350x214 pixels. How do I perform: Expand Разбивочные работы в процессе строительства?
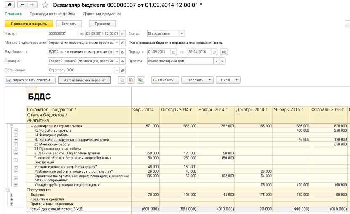pyautogui.click(x=16, y=171)
